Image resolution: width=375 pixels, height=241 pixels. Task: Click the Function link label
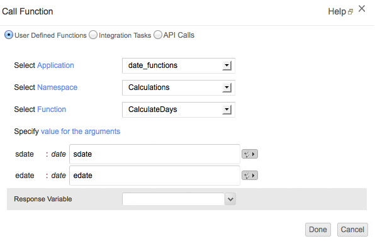(52, 109)
